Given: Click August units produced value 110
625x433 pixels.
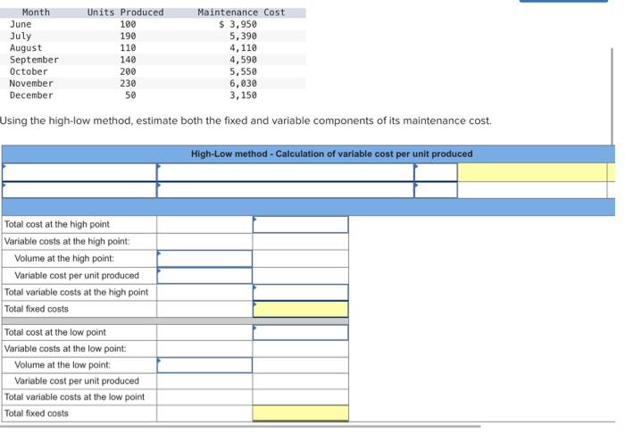Looking at the screenshot, I should pos(128,48).
